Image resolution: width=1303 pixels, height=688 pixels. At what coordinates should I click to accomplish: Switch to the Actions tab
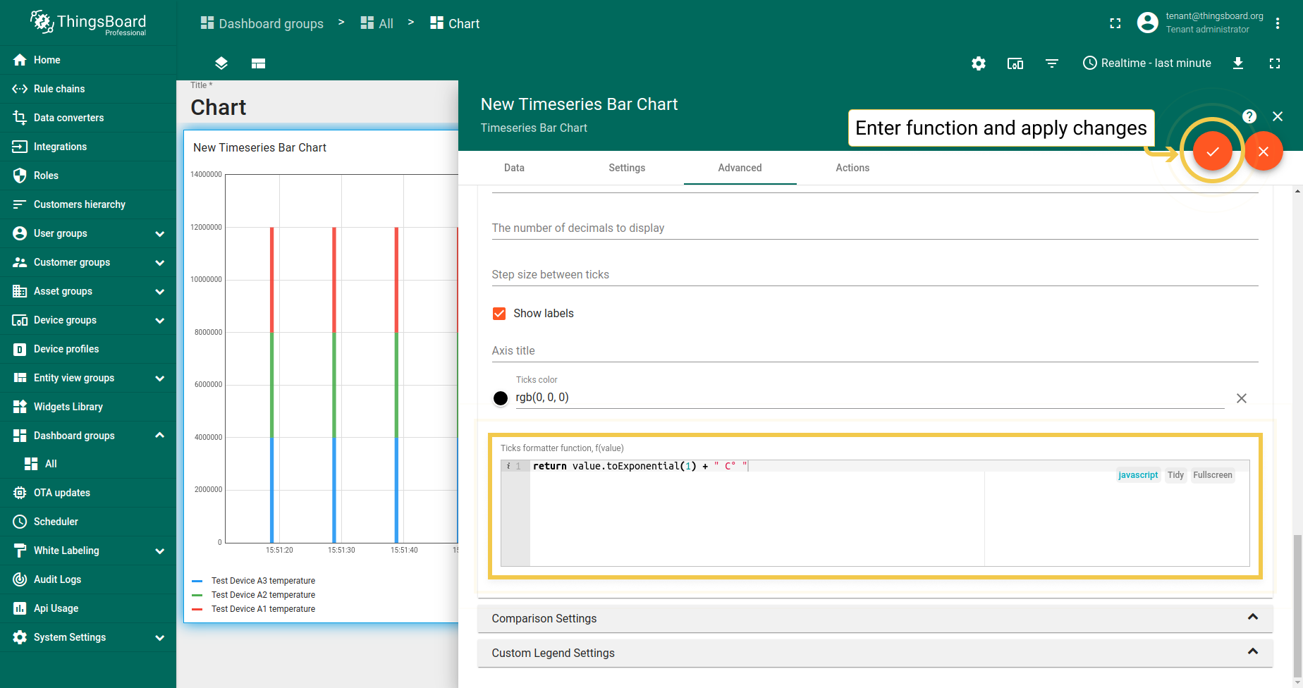pos(852,168)
